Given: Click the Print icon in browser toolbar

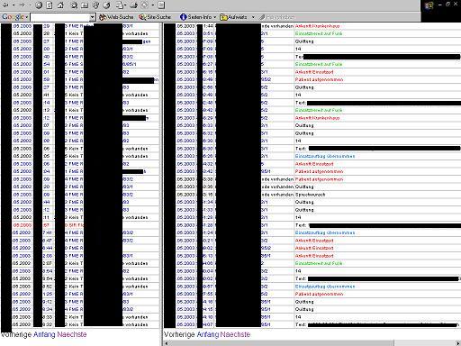Looking at the screenshot, I should pos(134,5).
